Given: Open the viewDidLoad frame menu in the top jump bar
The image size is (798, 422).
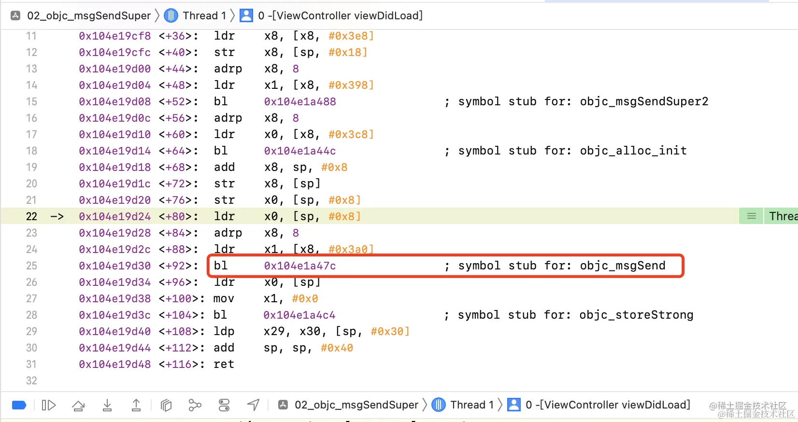Looking at the screenshot, I should 340,15.
